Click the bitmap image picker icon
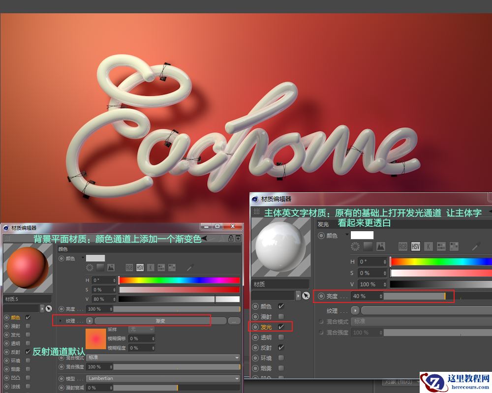The width and height of the screenshot is (492, 393). tap(111, 267)
